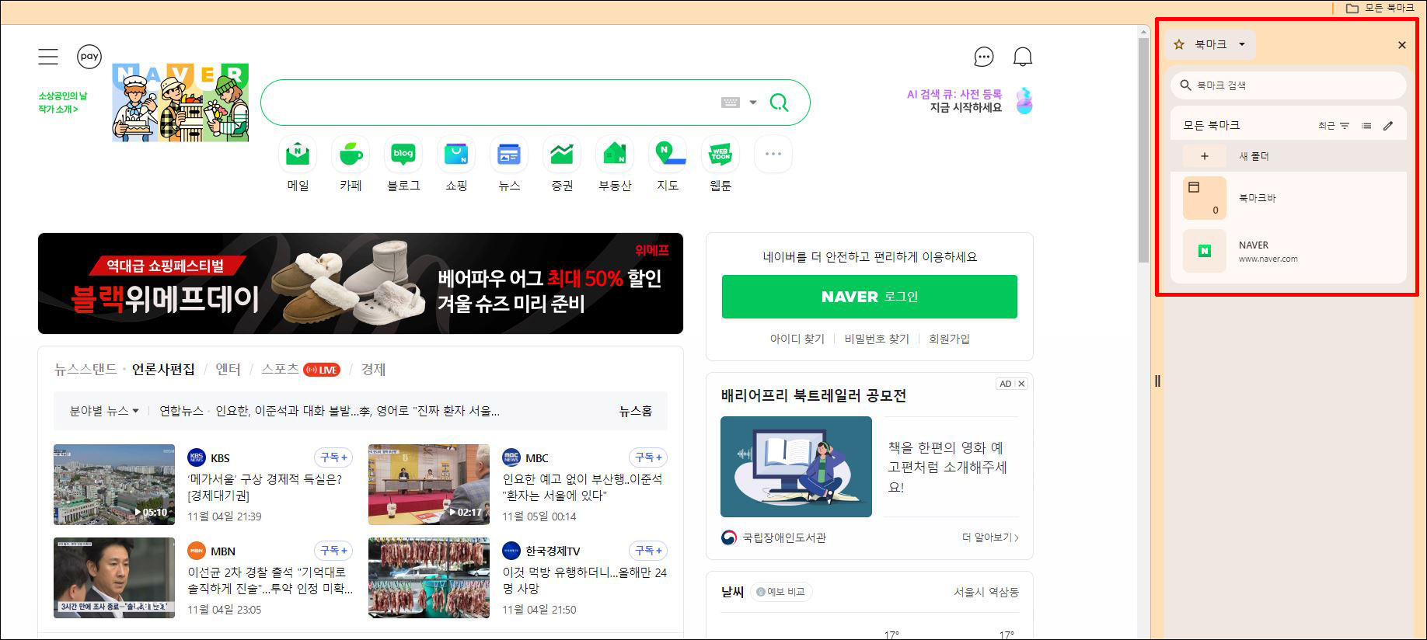1427x640 pixels.
Task: Expand the search box autocomplete dropdown arrow
Action: 752,103
